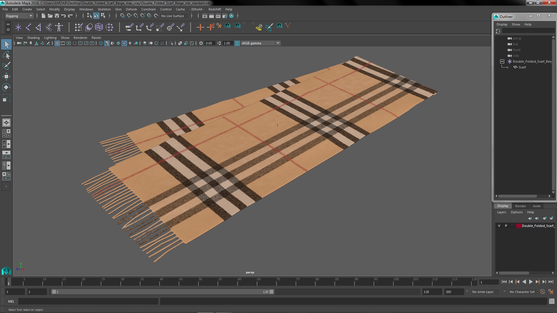
Task: Click the New Scene icon
Action: coord(43,16)
